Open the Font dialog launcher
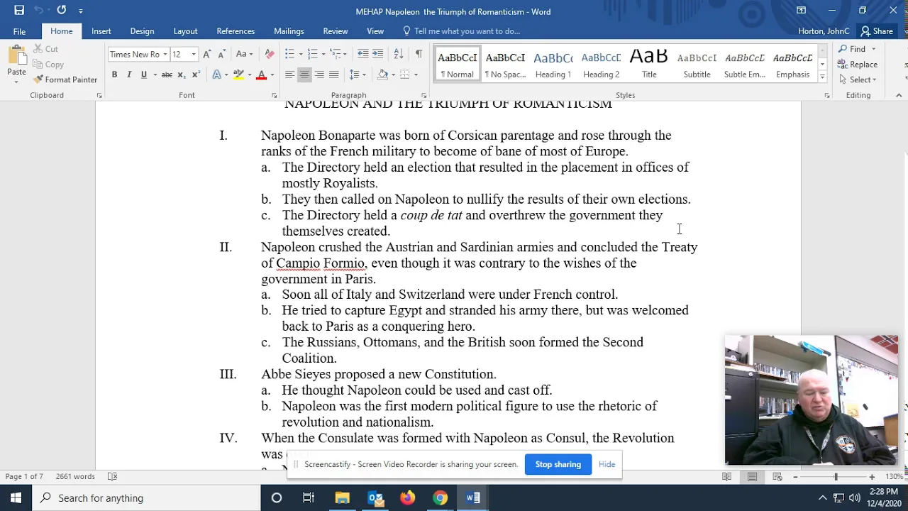908x511 pixels. 274,95
